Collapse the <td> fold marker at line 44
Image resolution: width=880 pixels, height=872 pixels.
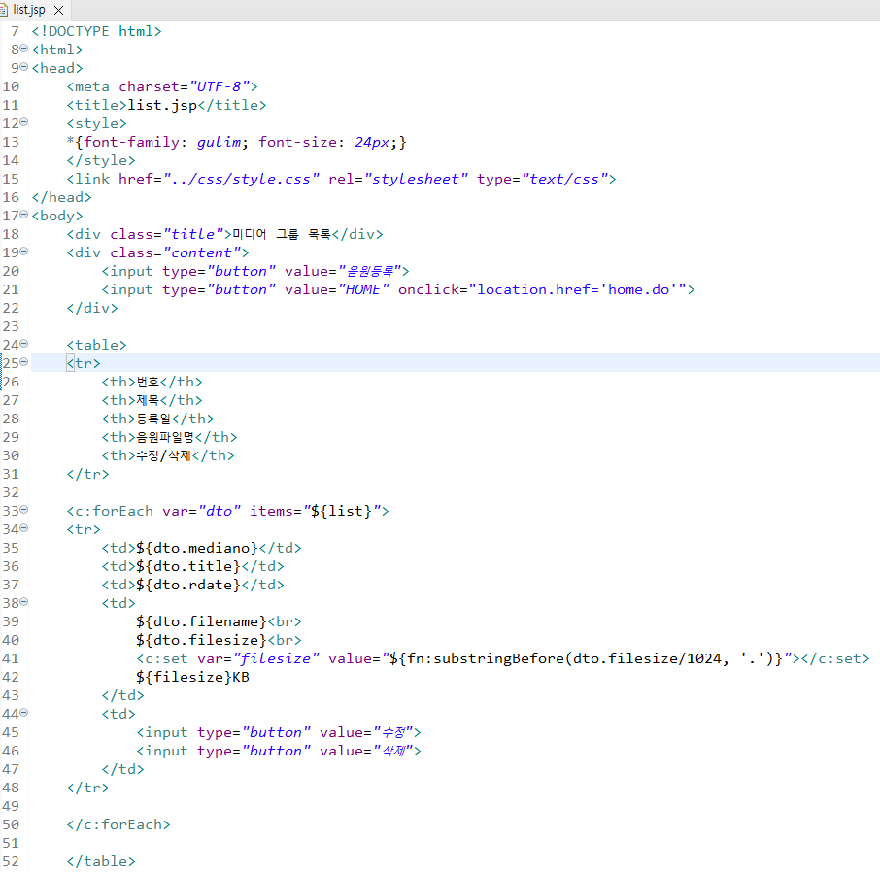point(23,713)
